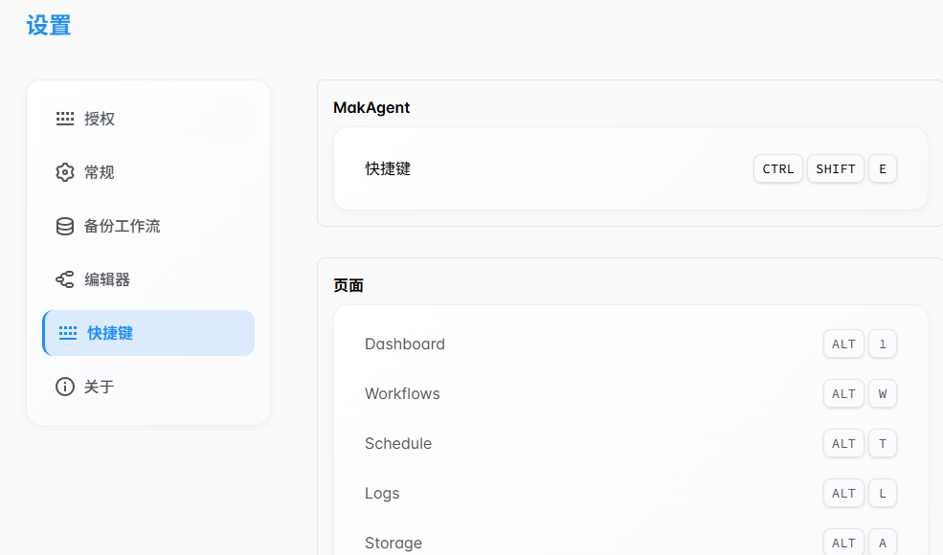Open the info circle icon for 关于
The width and height of the screenshot is (943, 555).
65,387
